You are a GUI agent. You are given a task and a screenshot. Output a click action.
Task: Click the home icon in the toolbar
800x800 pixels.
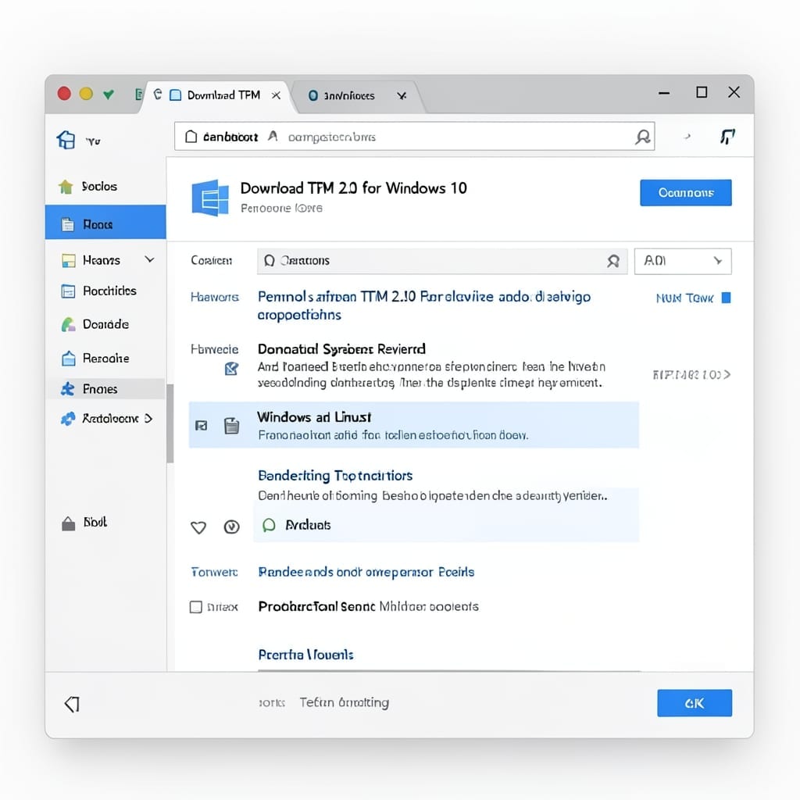pyautogui.click(x=66, y=139)
